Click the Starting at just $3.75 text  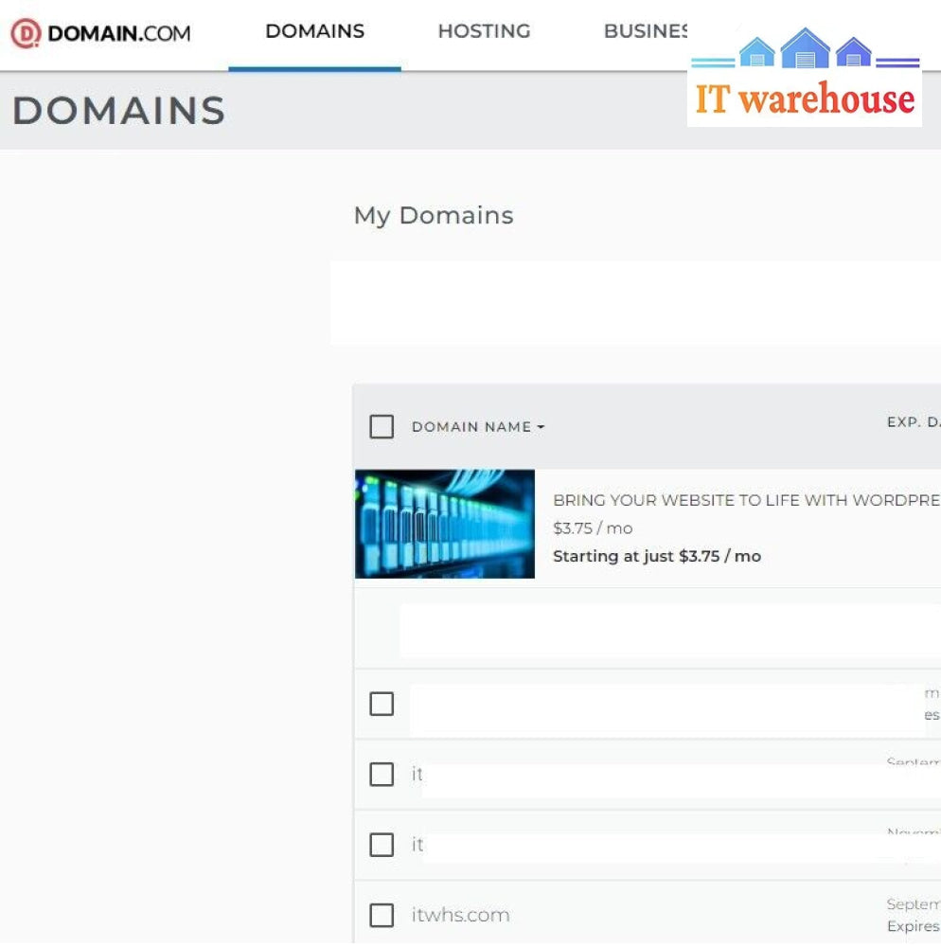point(657,556)
